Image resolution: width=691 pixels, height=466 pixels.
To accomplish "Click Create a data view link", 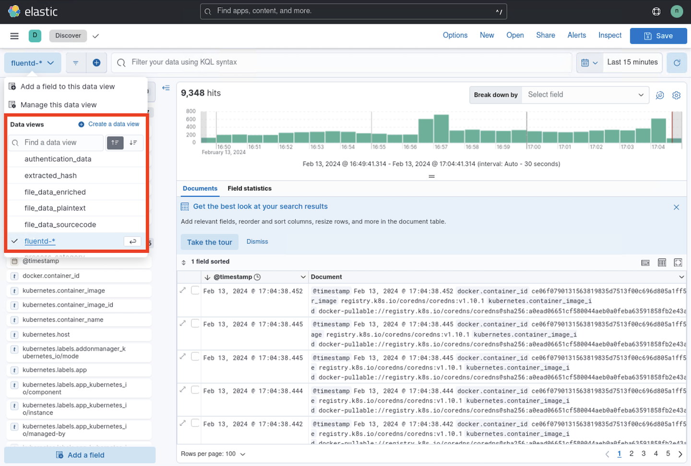I will point(109,124).
